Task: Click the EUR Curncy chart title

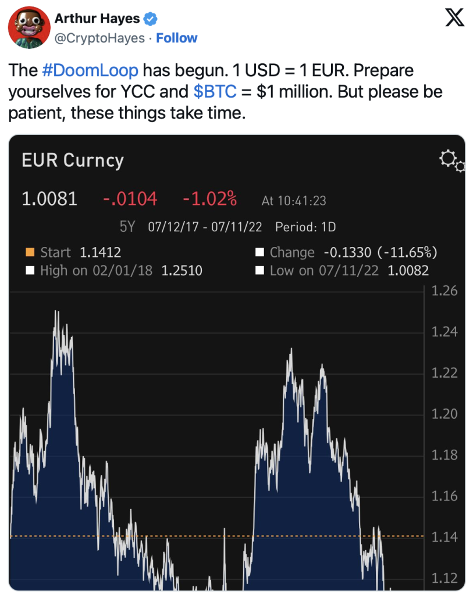Action: pyautogui.click(x=73, y=160)
